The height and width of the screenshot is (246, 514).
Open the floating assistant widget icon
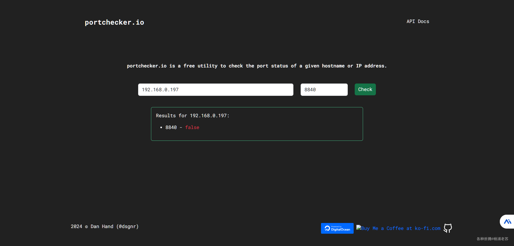pyautogui.click(x=507, y=222)
